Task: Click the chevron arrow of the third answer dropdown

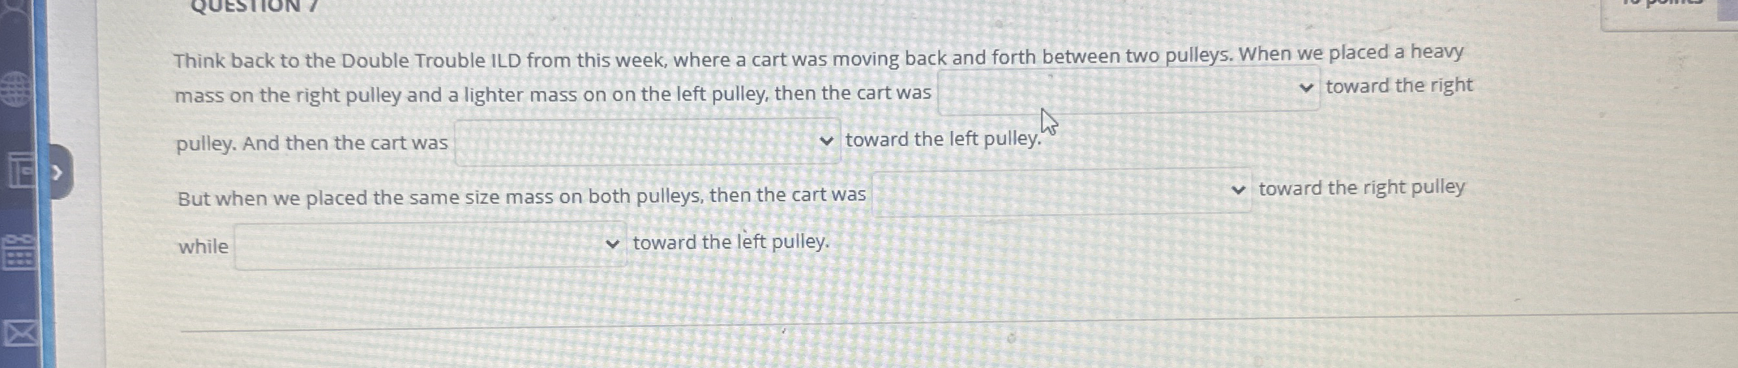Action: pos(1238,190)
